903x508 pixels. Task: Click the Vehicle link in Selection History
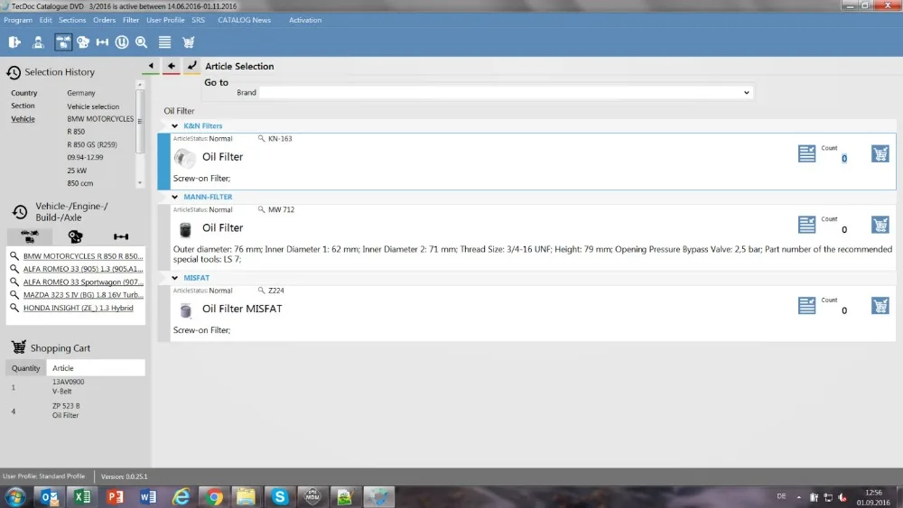(23, 119)
